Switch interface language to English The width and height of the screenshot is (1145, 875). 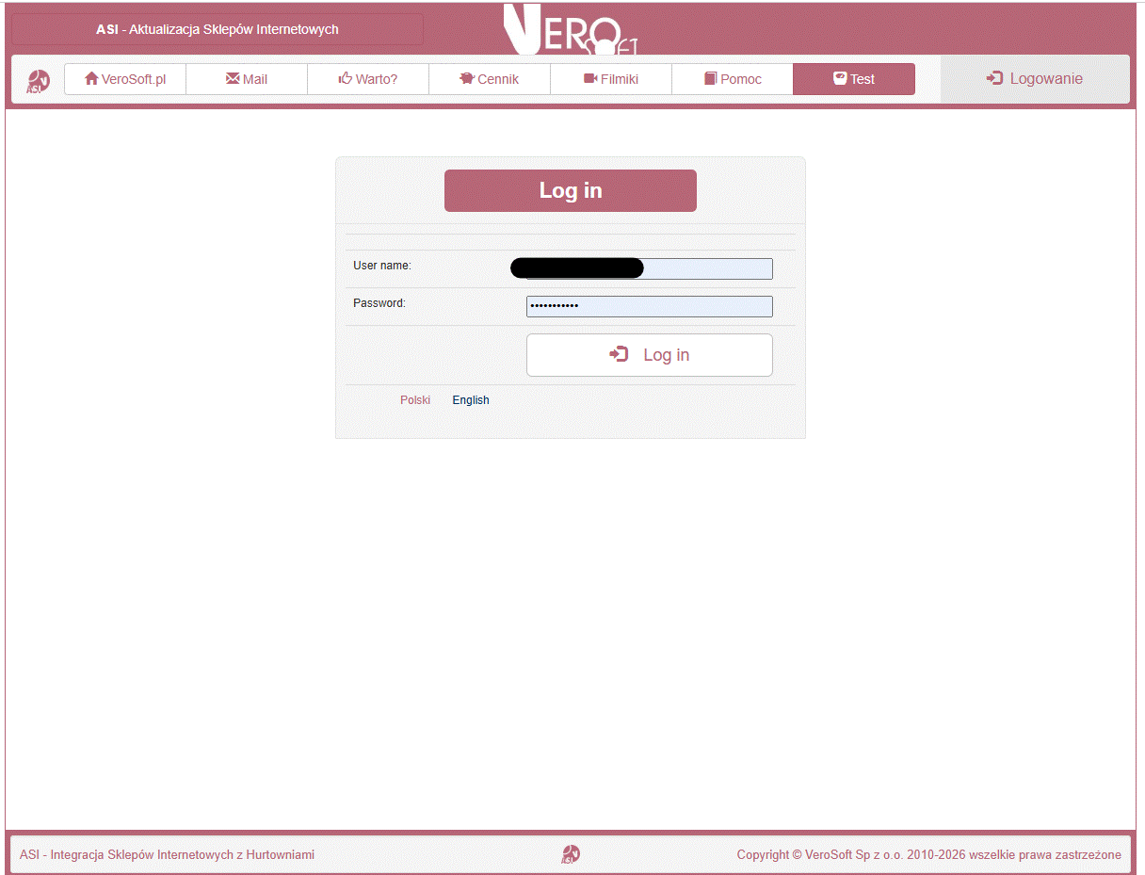coord(470,399)
